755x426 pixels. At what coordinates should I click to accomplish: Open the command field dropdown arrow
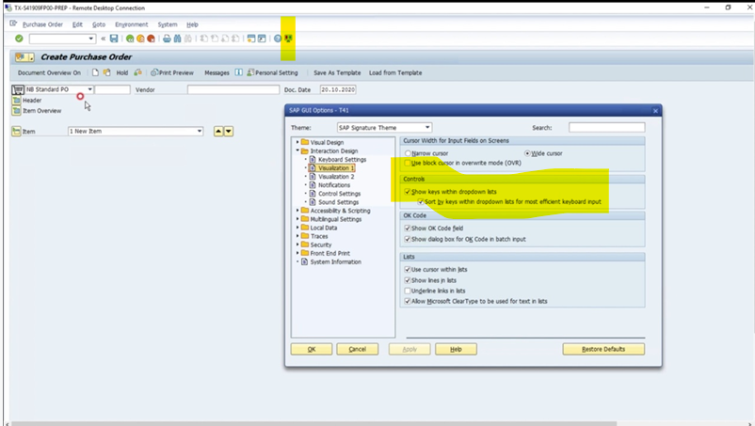[x=91, y=39]
